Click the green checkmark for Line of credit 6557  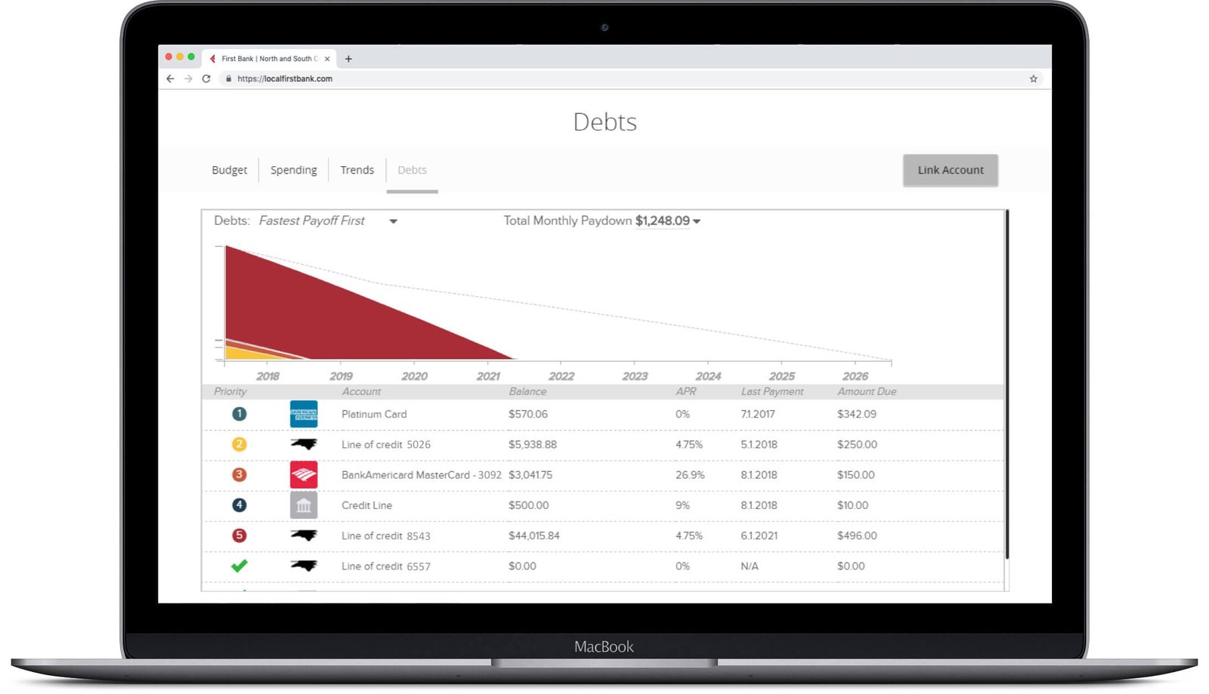click(x=240, y=565)
